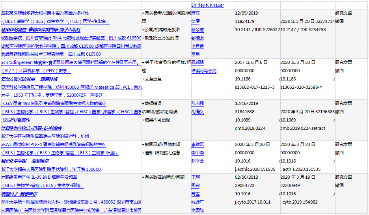Image resolution: width=369 pixels, height=215 pixels.
Task: Open author link 逎溪河乌尔克
Action: [204, 71]
